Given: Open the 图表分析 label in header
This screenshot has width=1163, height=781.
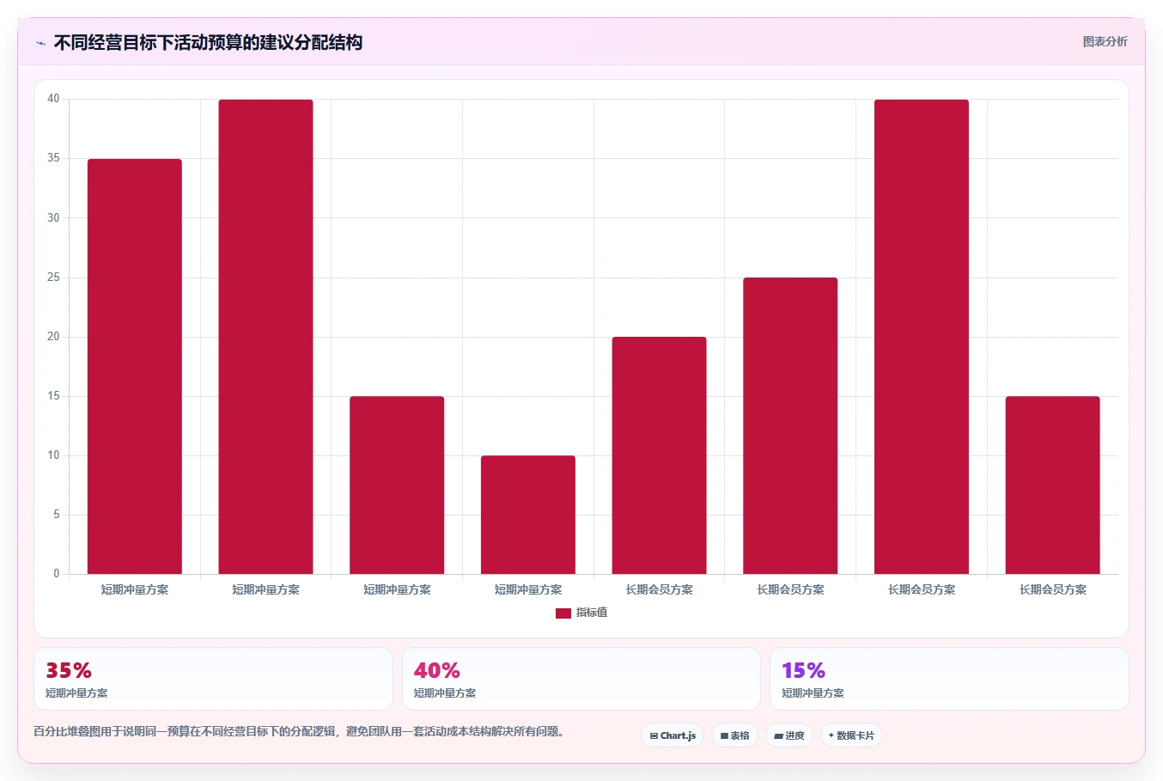Looking at the screenshot, I should 1105,41.
